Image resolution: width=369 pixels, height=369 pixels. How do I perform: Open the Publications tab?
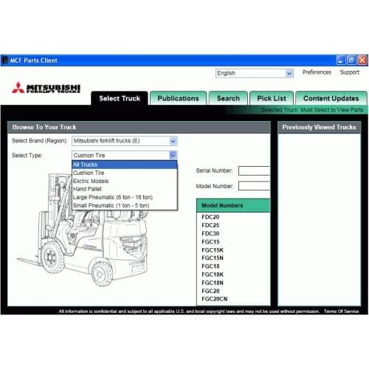pyautogui.click(x=178, y=98)
